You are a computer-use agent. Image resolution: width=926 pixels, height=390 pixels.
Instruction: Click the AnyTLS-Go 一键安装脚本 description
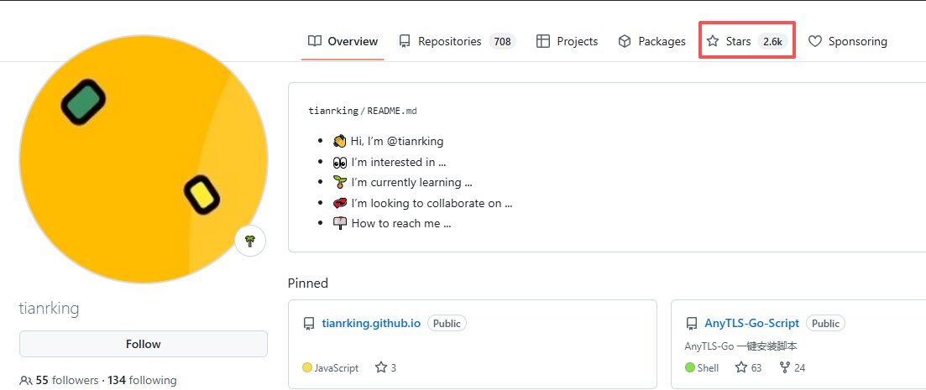741,346
